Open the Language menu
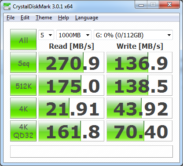 pyautogui.click(x=87, y=18)
